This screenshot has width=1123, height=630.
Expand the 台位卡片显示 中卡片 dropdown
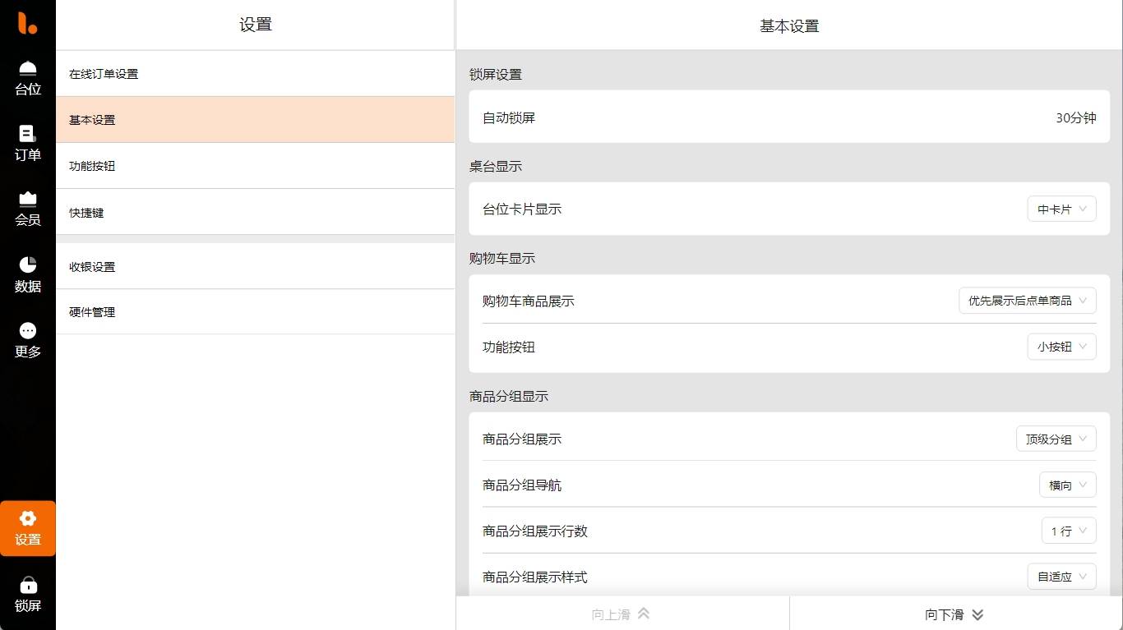click(x=1061, y=209)
